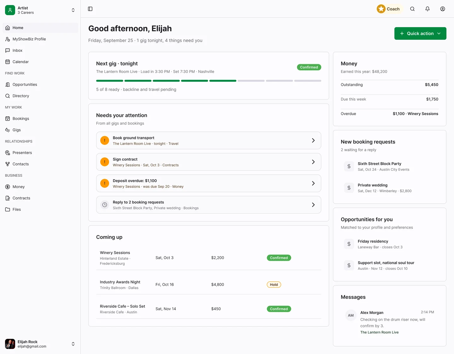Click the Private wedding dollar icon
The height and width of the screenshot is (354, 454).
(349, 188)
